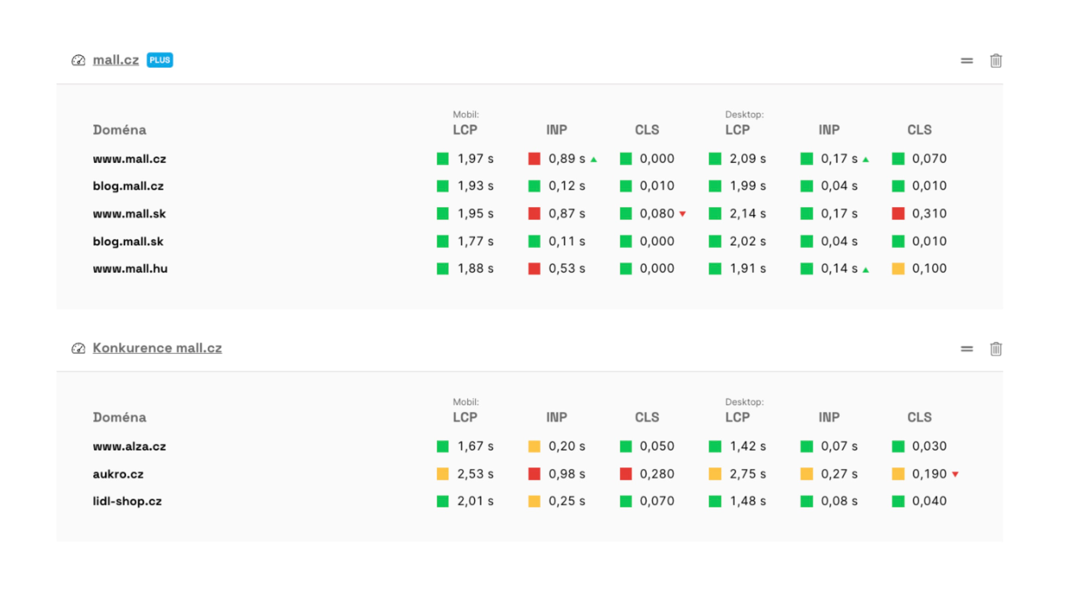Open the Konkurence mall.cz dashboard link
1070x598 pixels.
pyautogui.click(x=157, y=348)
